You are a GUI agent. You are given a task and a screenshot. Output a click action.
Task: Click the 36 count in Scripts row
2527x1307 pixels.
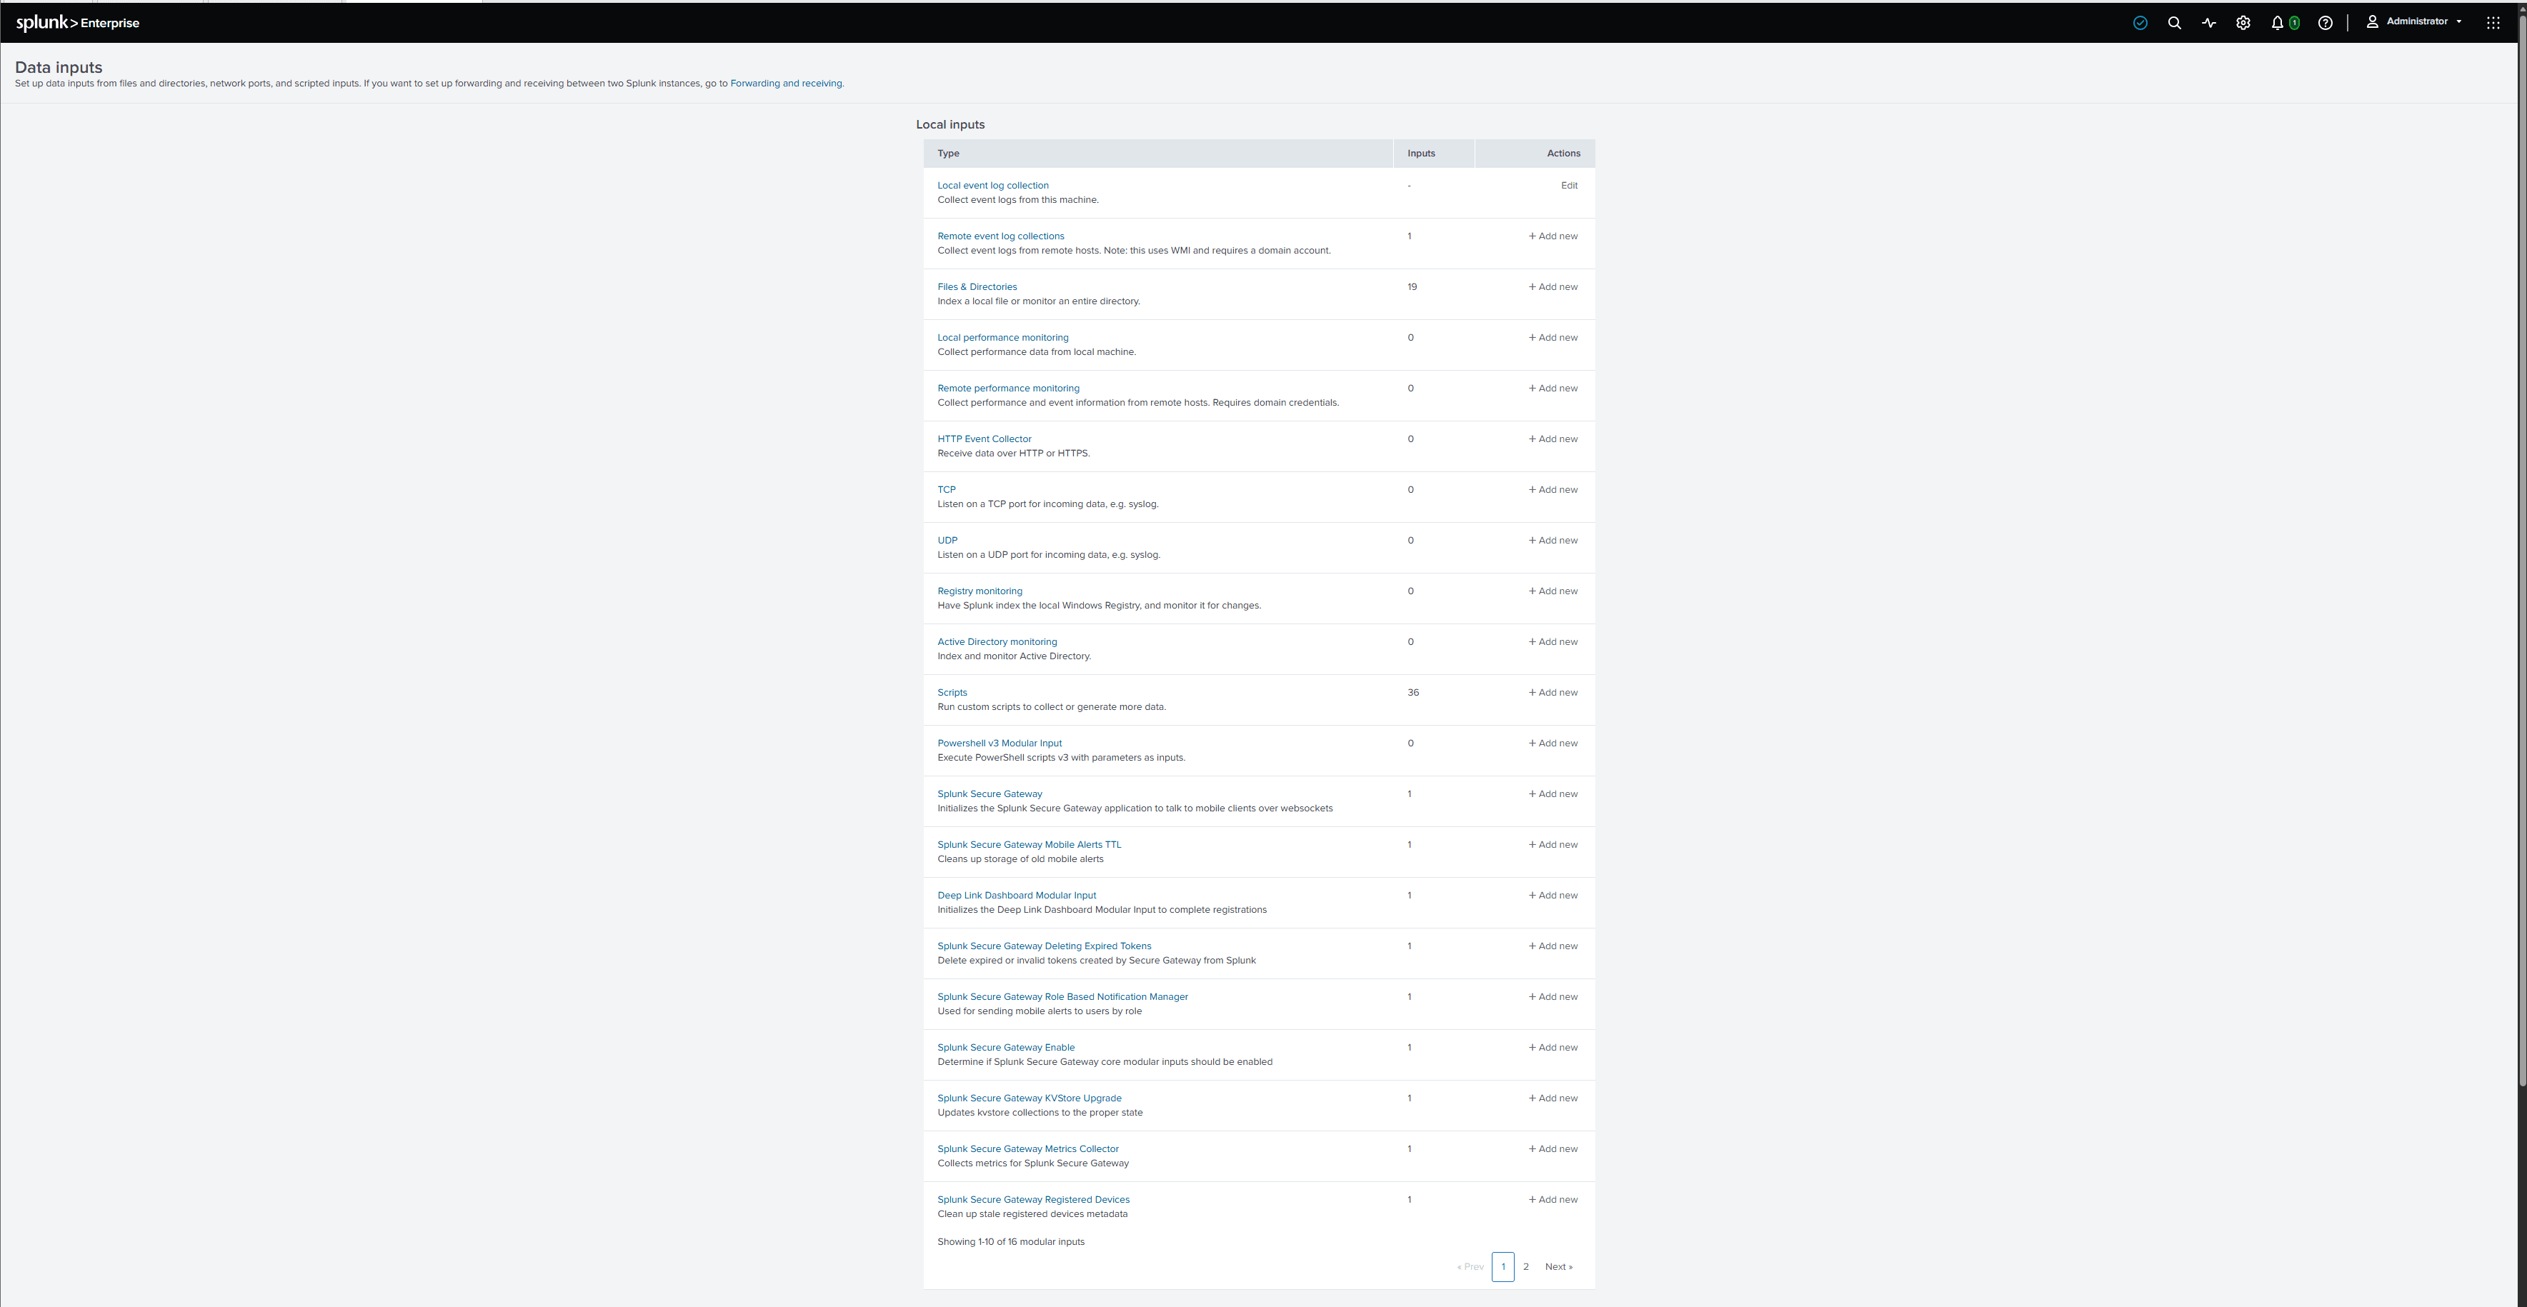pyautogui.click(x=1412, y=692)
